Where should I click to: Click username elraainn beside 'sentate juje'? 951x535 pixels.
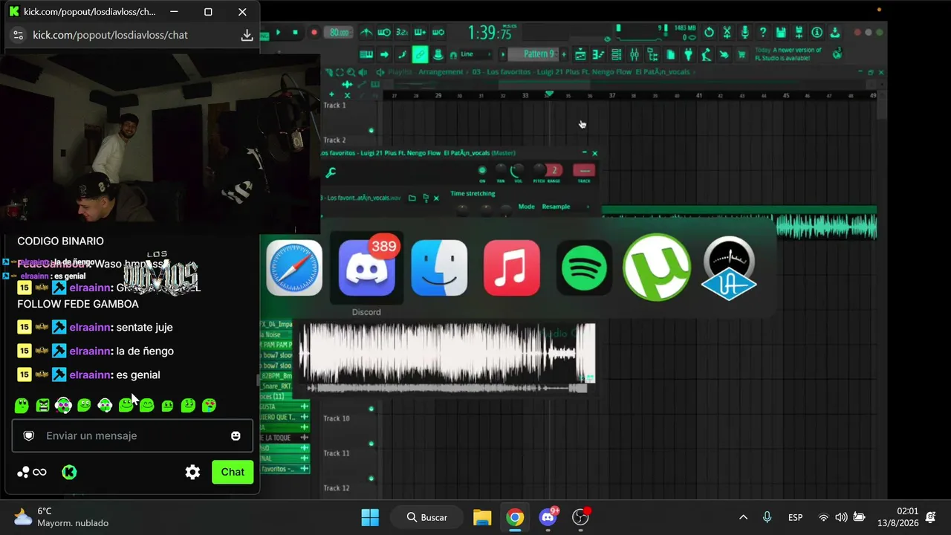click(90, 327)
